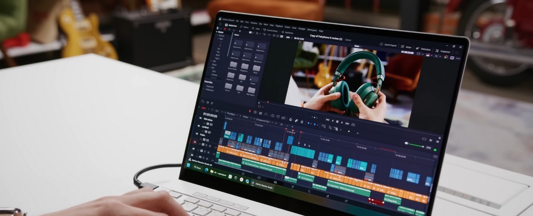
Task: Jump to first frame with skip-back icon
Action: click(x=327, y=119)
